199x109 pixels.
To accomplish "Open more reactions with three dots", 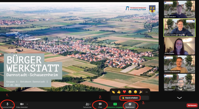I will [x=147, y=92].
